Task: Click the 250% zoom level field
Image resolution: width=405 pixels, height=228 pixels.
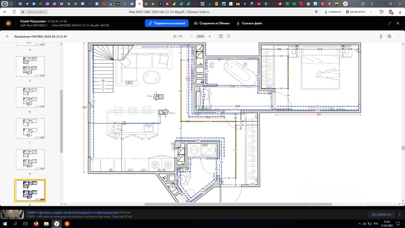Action: [200, 36]
